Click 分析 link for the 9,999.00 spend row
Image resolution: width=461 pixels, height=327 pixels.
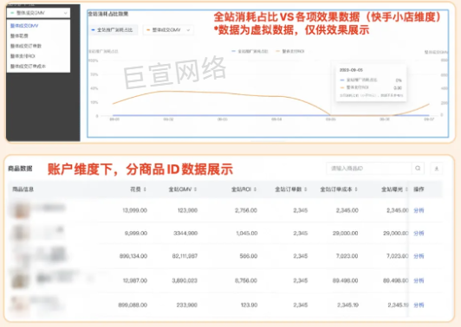[419, 234]
